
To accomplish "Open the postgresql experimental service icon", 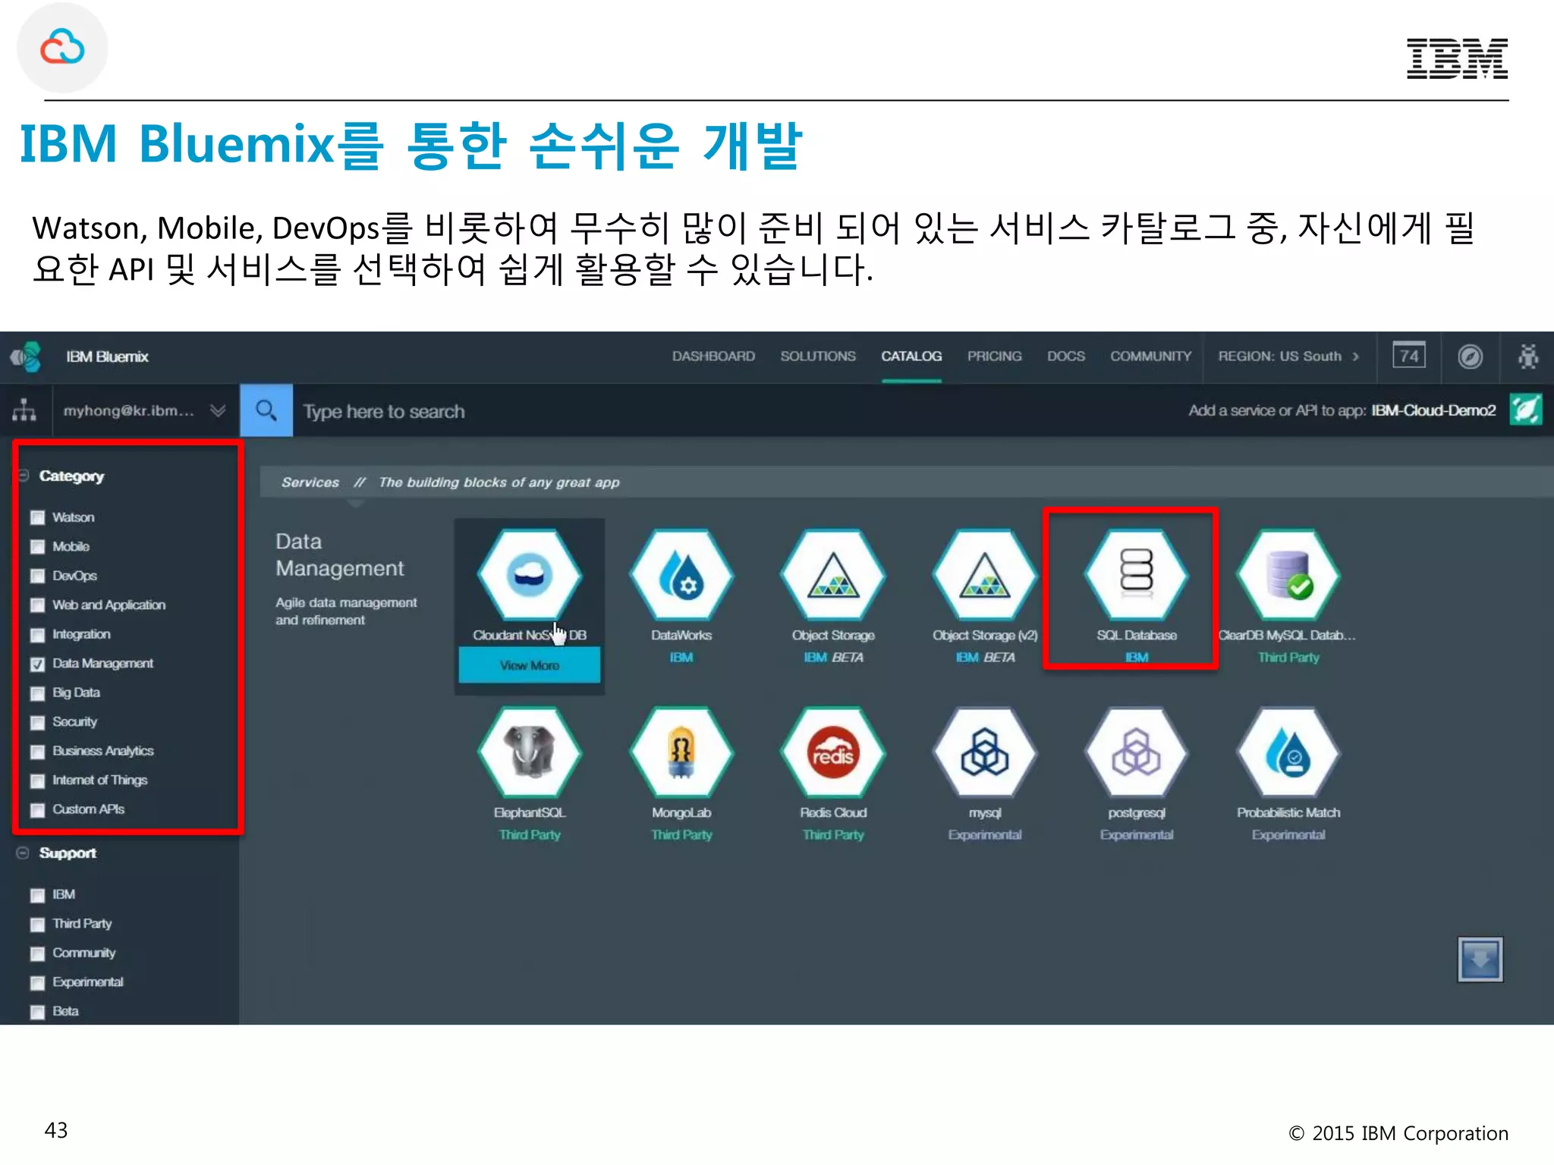I will (1137, 752).
